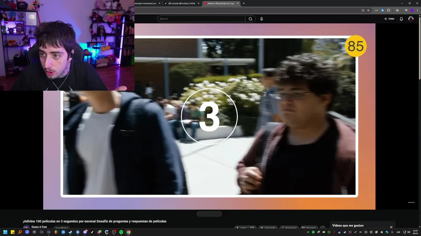421x236 pixels.
Task: Click the Discord icon in the system tray
Action: pyautogui.click(x=324, y=232)
